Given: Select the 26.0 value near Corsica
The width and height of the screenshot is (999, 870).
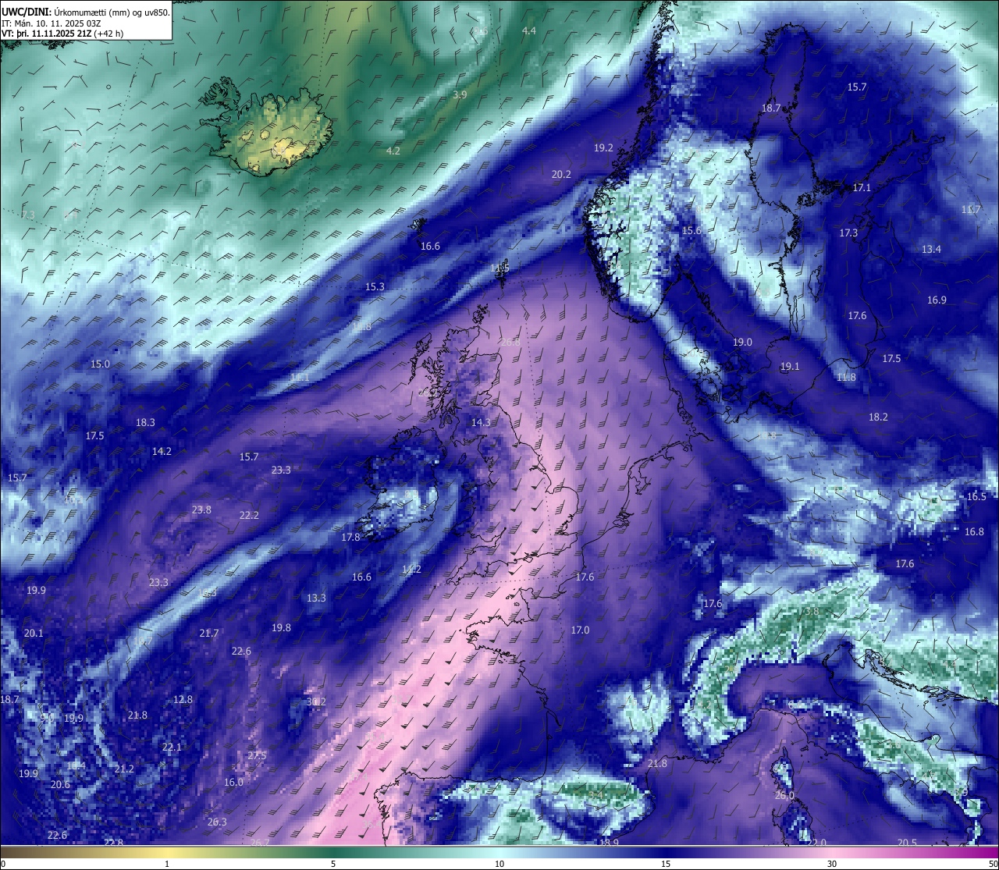Looking at the screenshot, I should [784, 795].
